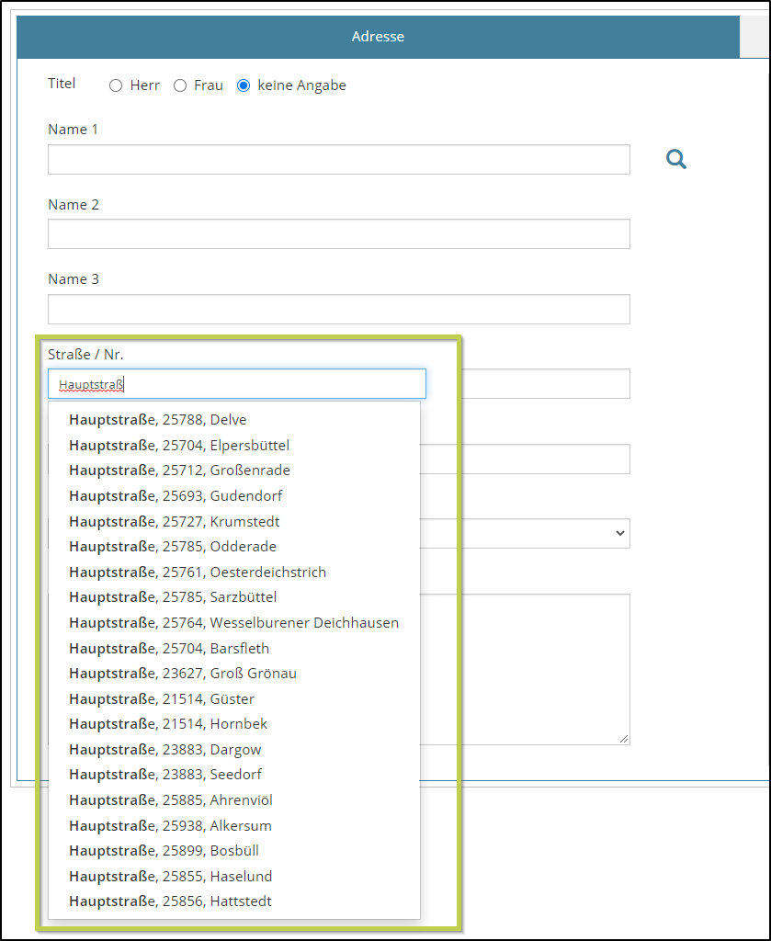This screenshot has width=771, height=941.
Task: Select the Frau radio button
Action: coord(180,85)
